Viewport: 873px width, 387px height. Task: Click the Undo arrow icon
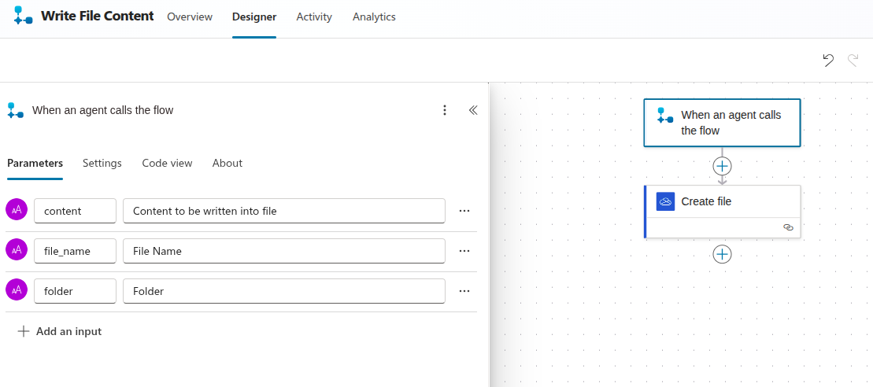tap(828, 61)
